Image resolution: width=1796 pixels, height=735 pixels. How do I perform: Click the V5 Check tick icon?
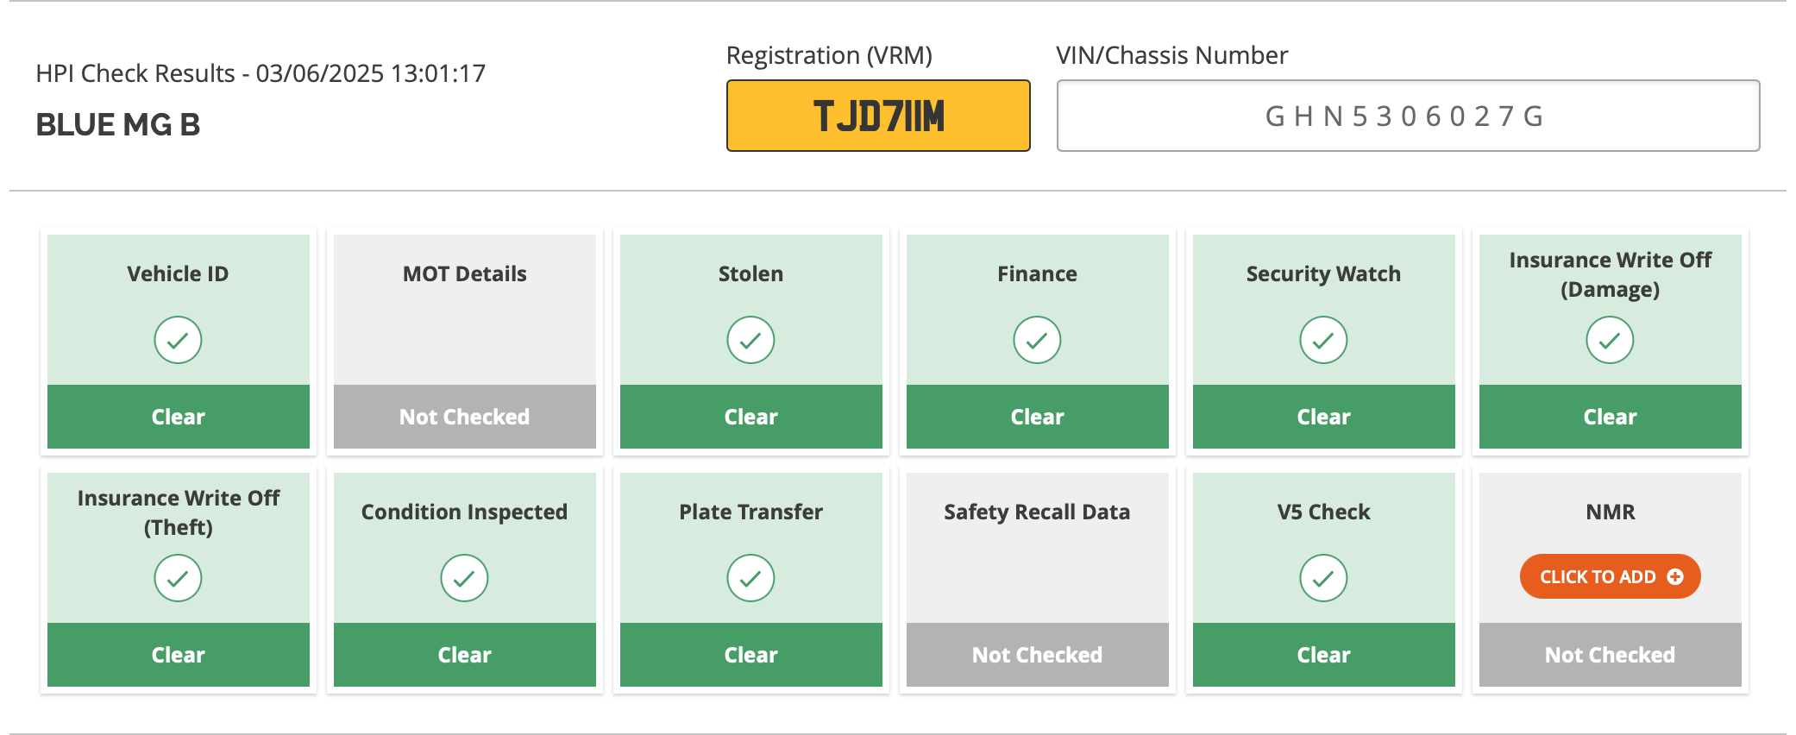point(1323,578)
